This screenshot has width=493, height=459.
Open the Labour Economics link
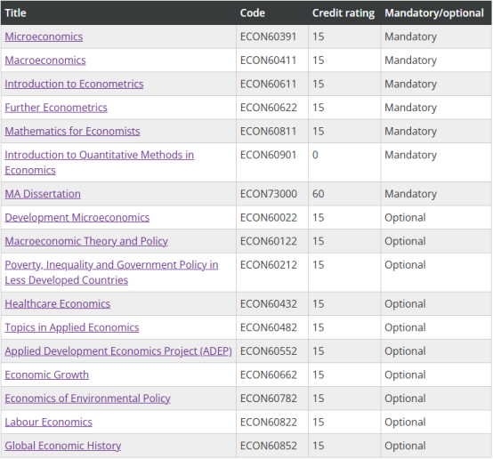click(48, 422)
